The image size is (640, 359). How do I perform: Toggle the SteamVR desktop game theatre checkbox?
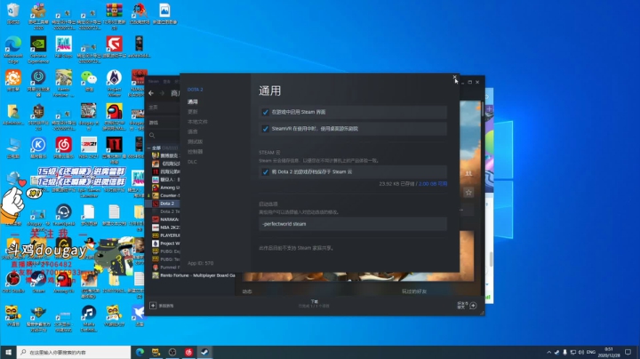[x=265, y=129]
